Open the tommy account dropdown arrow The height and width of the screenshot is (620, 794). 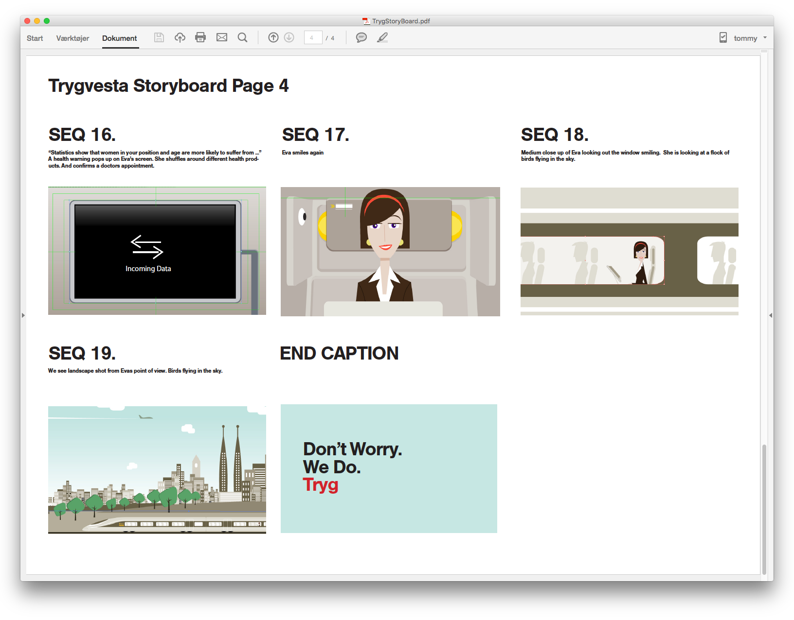[x=765, y=37]
